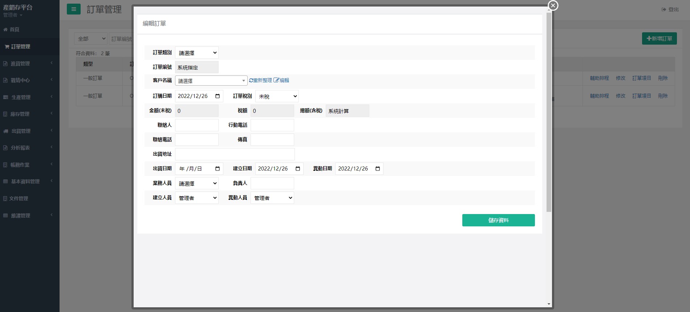Click 刪除 in the second order row
690x312 pixels.
click(x=663, y=96)
